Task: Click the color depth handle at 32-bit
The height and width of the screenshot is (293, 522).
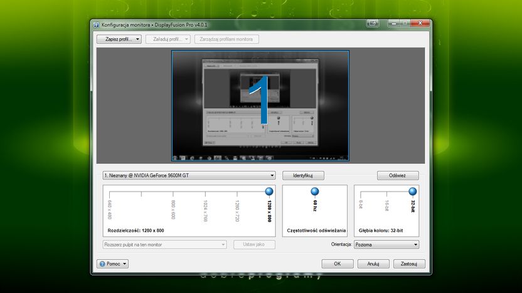Action: (412, 192)
